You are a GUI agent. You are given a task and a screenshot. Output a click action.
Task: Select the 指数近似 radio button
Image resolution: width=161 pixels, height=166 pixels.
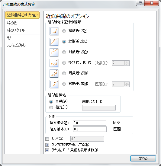point(64,31)
